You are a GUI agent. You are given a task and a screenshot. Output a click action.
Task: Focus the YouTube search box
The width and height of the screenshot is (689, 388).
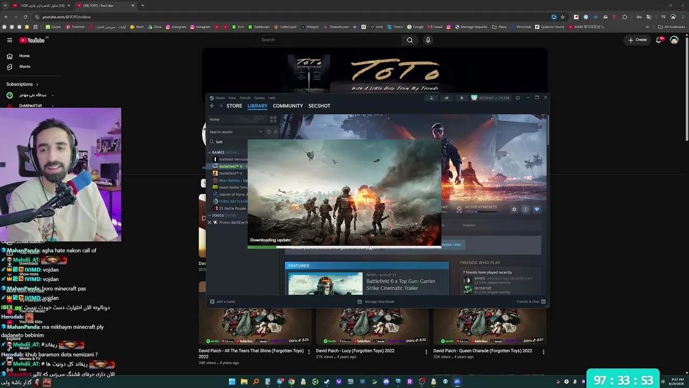329,40
